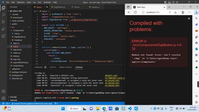Open Microsoft Edge from taskbar

tap(104, 109)
